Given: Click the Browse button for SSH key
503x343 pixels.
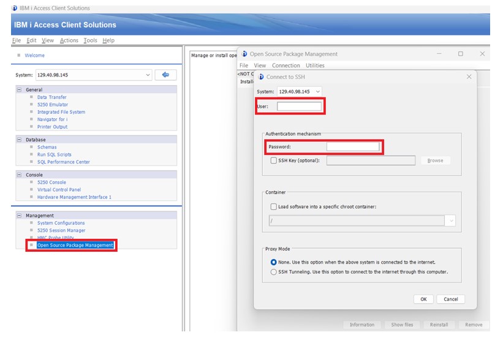Looking at the screenshot, I should click(435, 160).
